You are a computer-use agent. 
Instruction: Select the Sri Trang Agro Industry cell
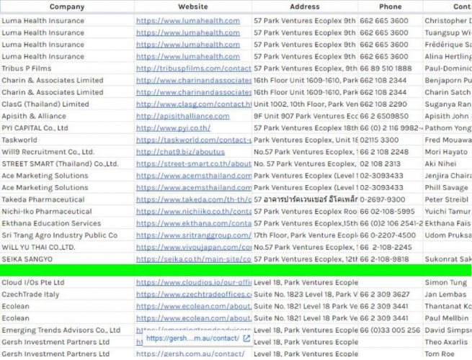pos(67,235)
